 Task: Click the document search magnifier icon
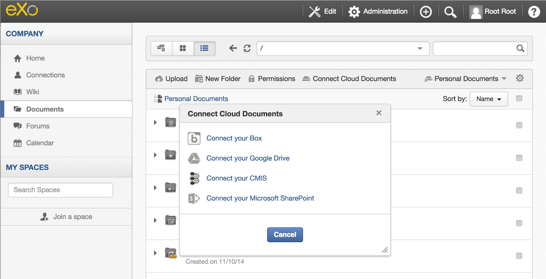point(520,48)
